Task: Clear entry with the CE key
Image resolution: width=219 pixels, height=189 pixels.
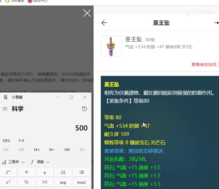Action: pyautogui.click(x=63, y=172)
